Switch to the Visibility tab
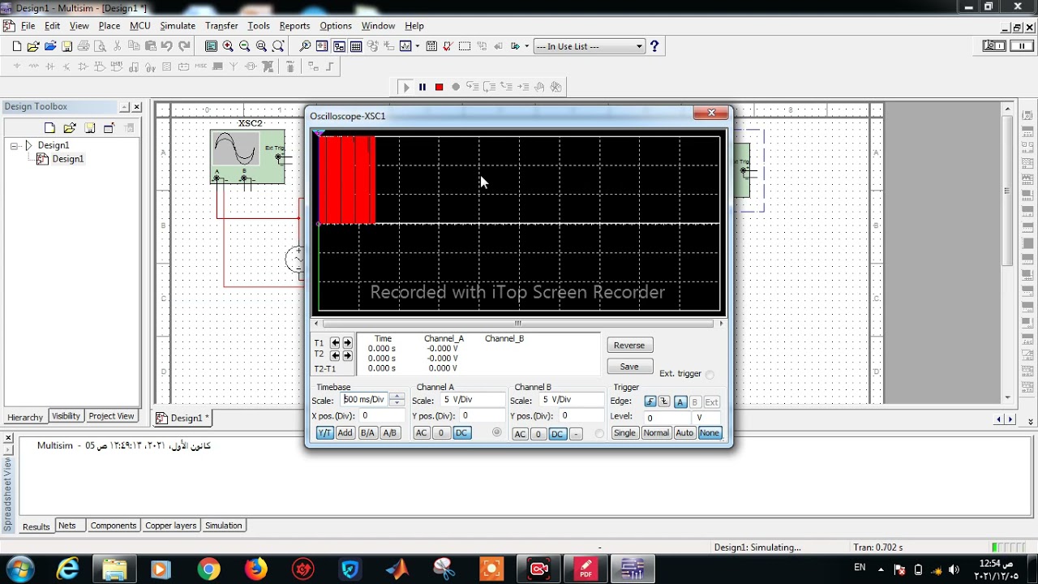Viewport: 1038px width, 584px height. click(66, 416)
